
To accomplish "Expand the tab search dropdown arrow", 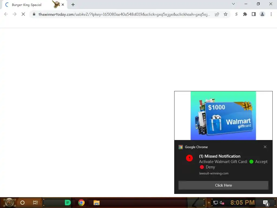I will pyautogui.click(x=233, y=4).
